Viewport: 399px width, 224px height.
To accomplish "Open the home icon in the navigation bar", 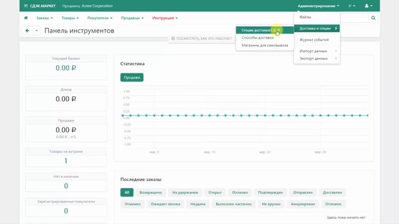I will coord(26,18).
